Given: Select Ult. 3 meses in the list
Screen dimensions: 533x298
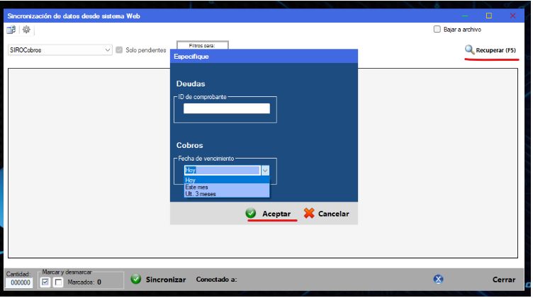Looking at the screenshot, I should click(x=227, y=194).
